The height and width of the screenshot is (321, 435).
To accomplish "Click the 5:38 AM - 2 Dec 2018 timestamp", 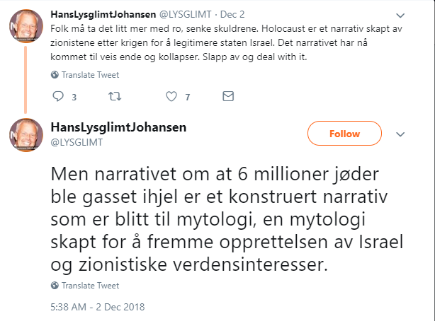I will (x=97, y=308).
